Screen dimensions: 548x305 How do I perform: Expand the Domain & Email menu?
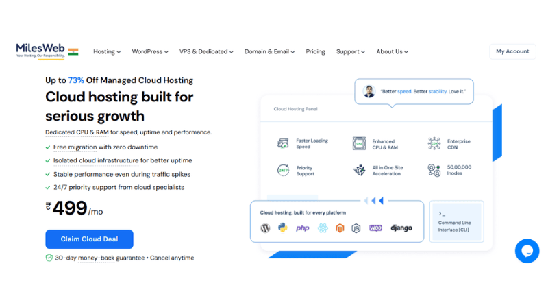click(269, 52)
